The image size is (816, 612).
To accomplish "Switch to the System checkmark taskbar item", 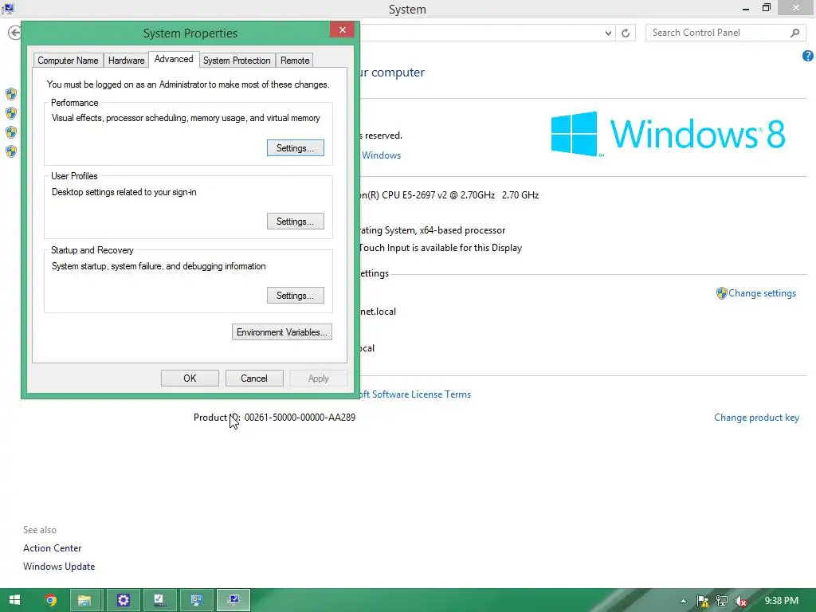I will [159, 601].
